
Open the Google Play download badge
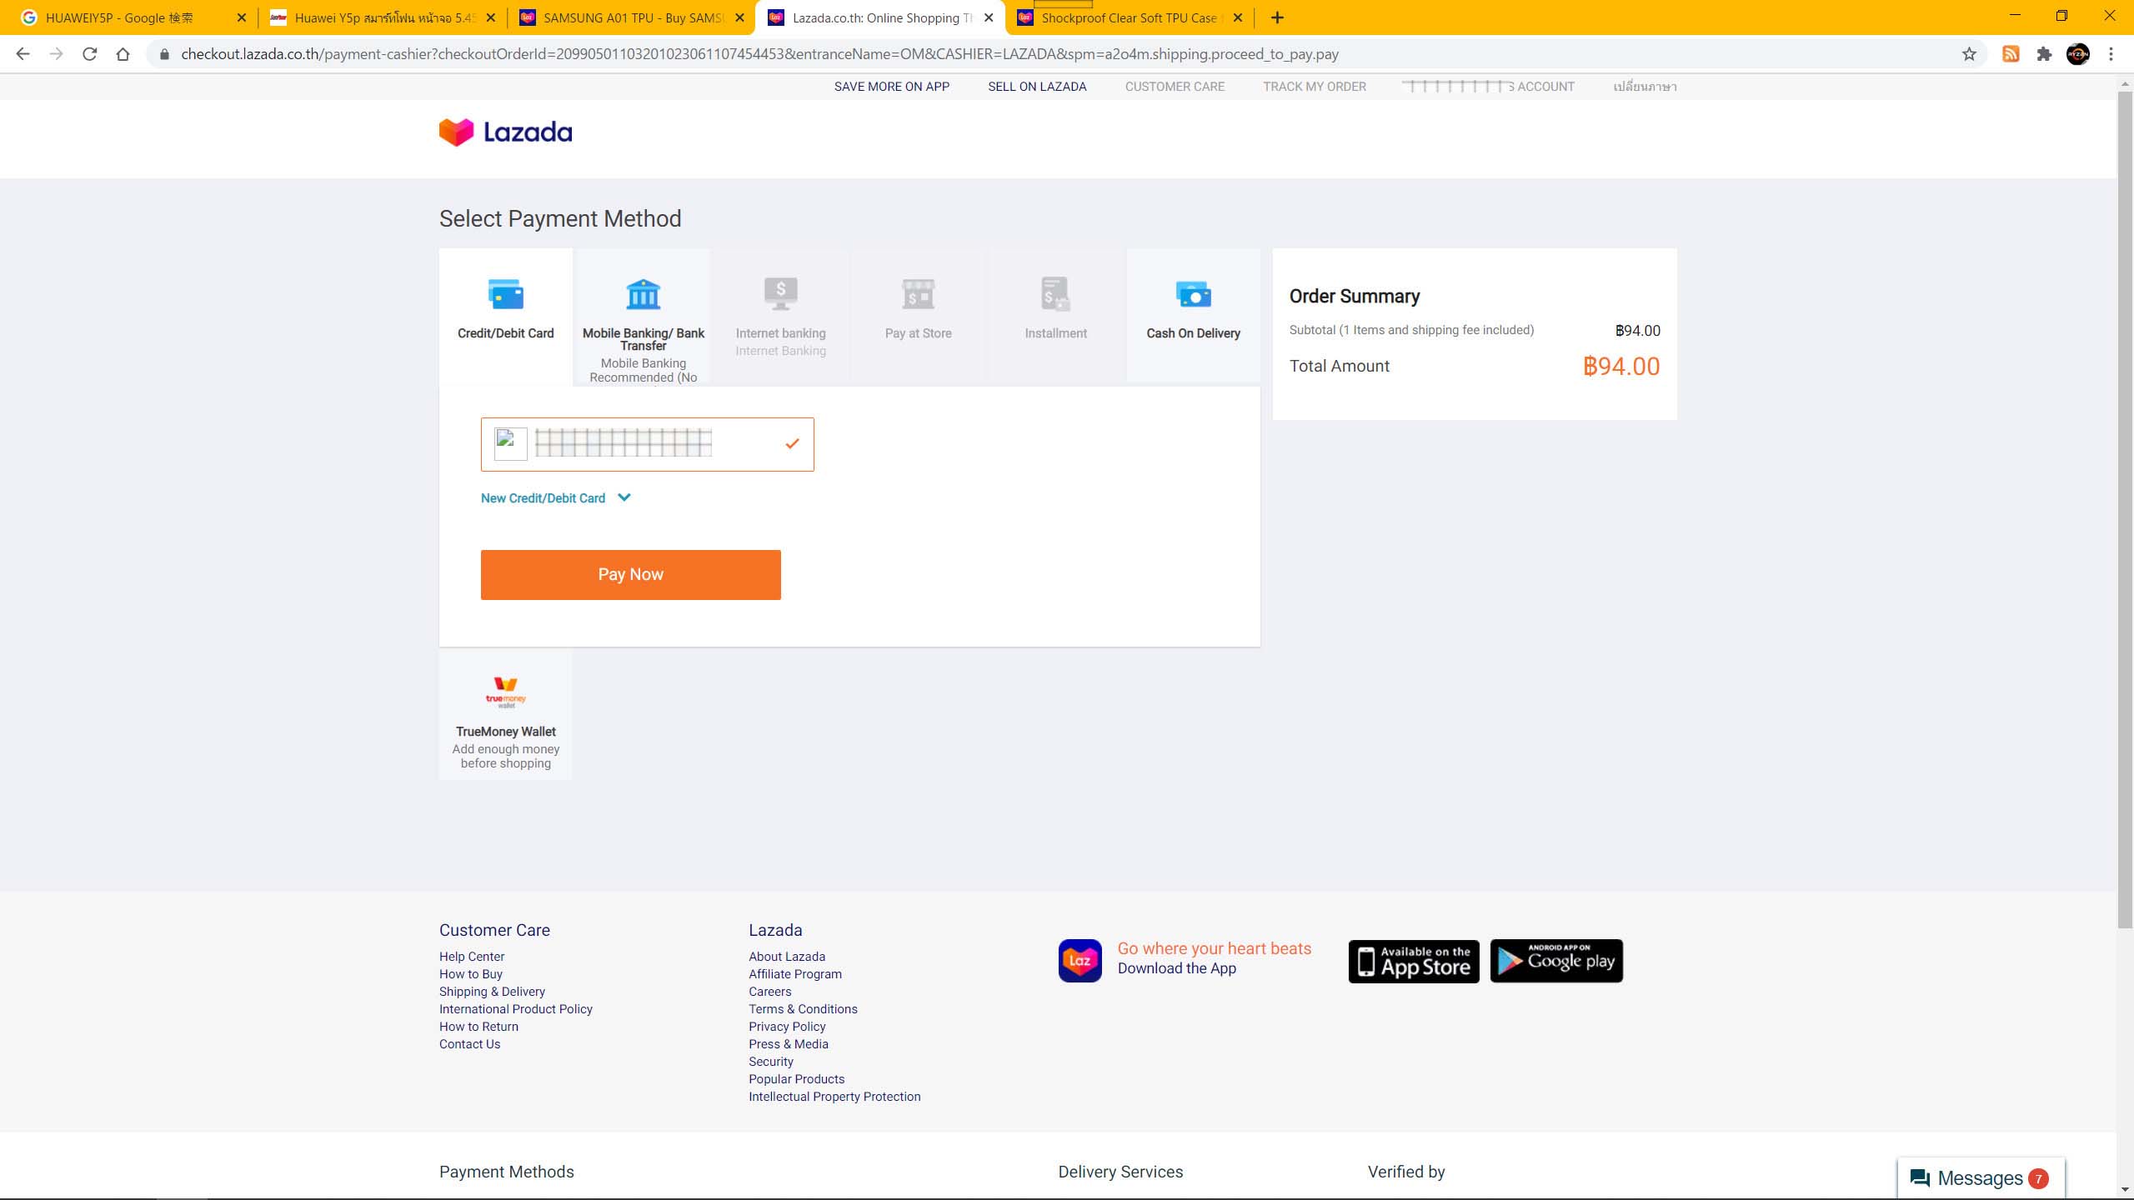click(1556, 961)
